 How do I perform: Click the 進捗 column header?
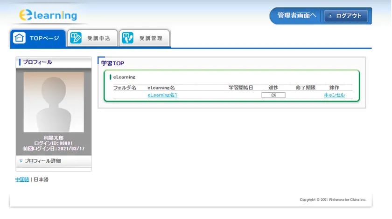(273, 87)
